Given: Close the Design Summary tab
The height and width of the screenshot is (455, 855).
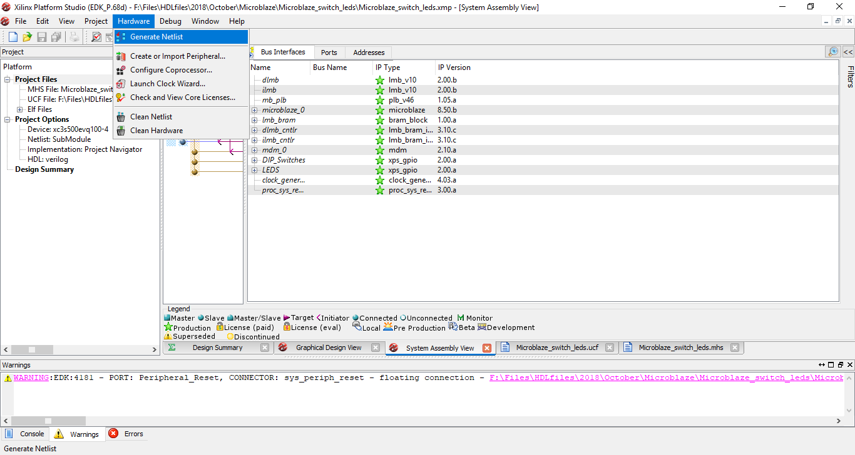Looking at the screenshot, I should point(265,347).
